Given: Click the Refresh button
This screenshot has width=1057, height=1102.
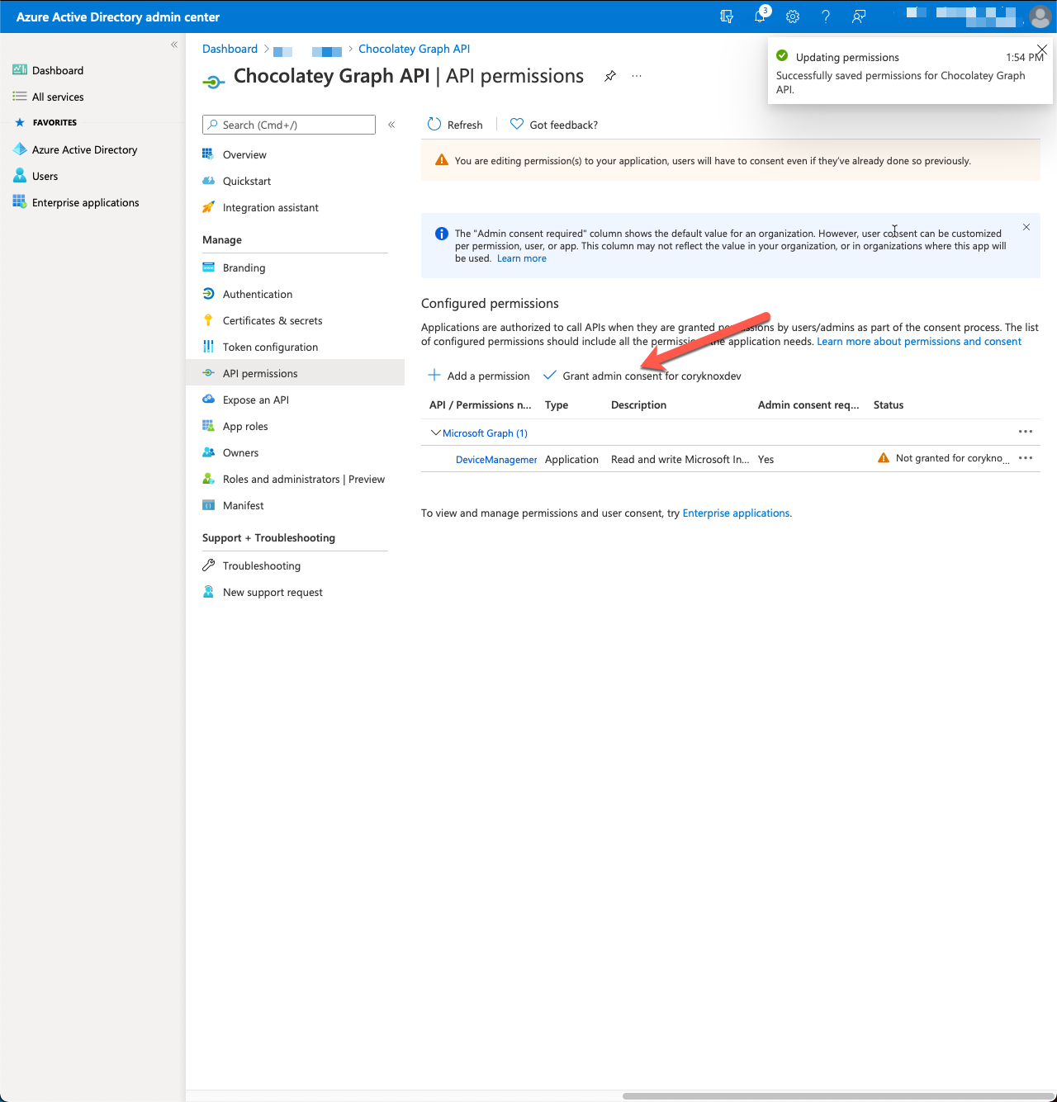Looking at the screenshot, I should [455, 125].
